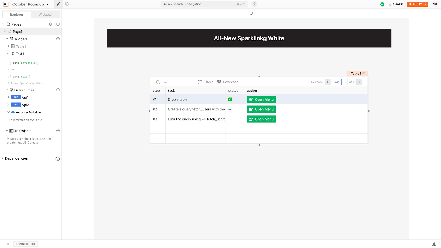Create a new JS Object with plus icon
This screenshot has height=248, width=441.
pos(58,131)
